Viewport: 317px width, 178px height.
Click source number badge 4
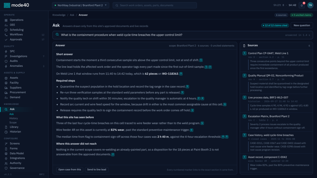tap(245, 116)
